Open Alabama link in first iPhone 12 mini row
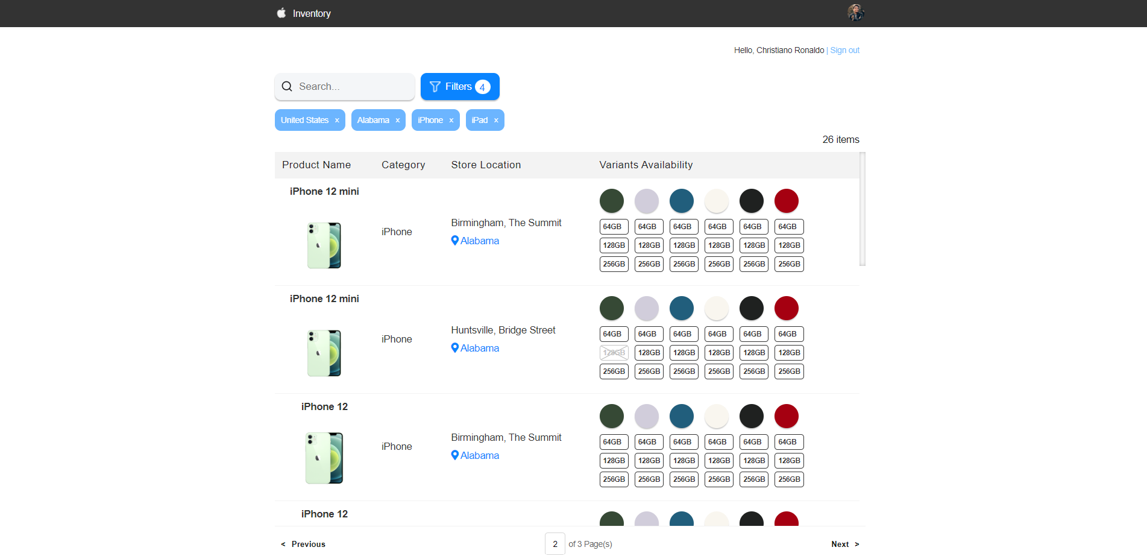 coord(480,241)
